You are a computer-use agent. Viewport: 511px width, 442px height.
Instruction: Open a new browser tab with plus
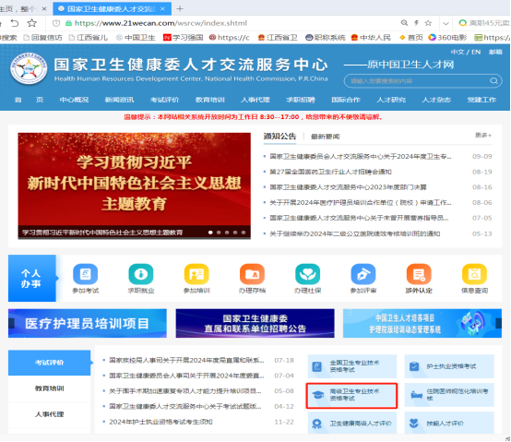[x=180, y=8]
